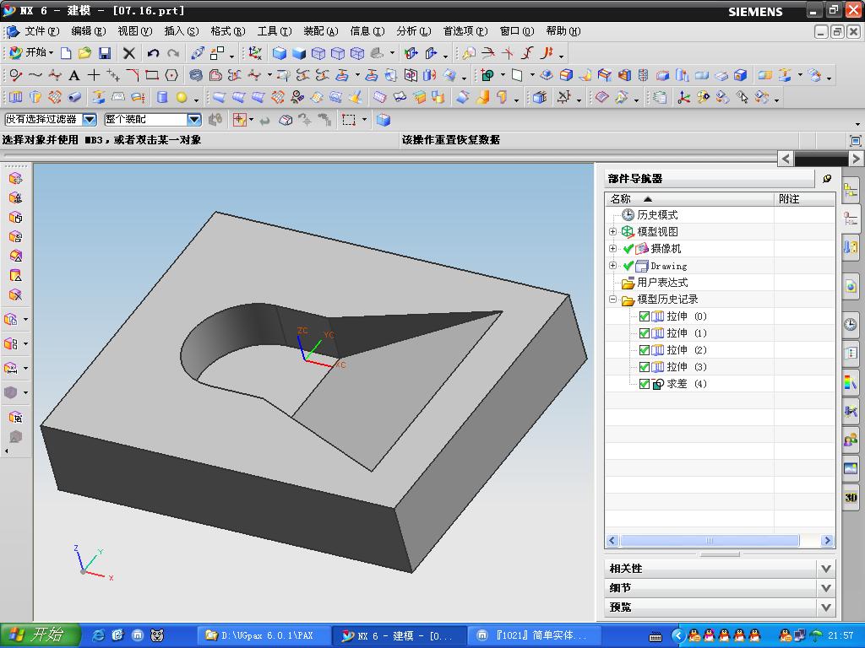The image size is (865, 648).
Task: Click the Windows 开始 start button
Action: click(40, 635)
